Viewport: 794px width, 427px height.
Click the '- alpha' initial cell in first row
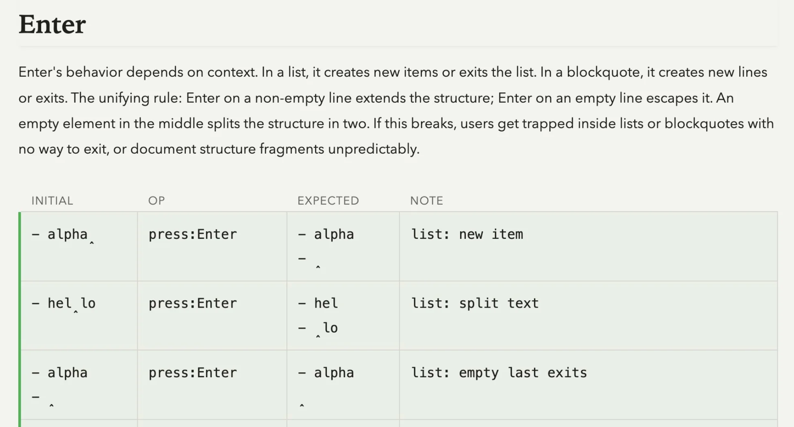pos(79,247)
